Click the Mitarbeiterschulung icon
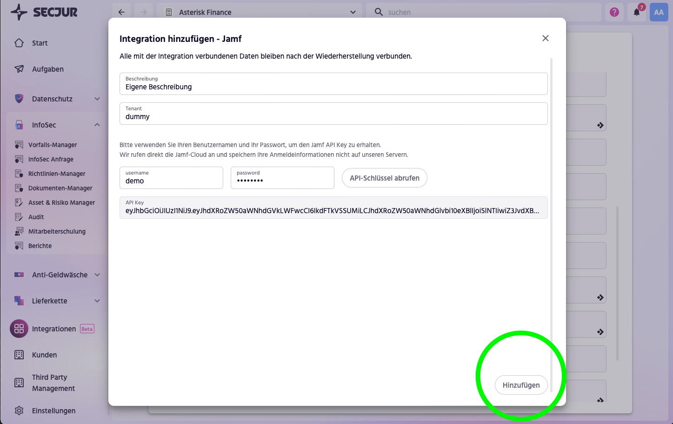This screenshot has width=673, height=424. click(19, 231)
